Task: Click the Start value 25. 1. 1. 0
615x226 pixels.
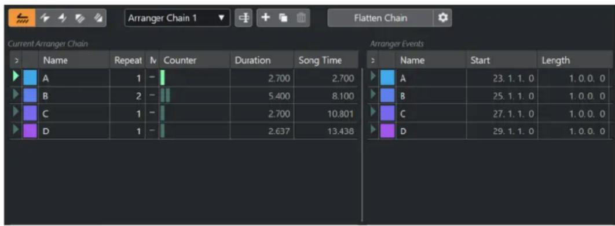Action: (513, 96)
